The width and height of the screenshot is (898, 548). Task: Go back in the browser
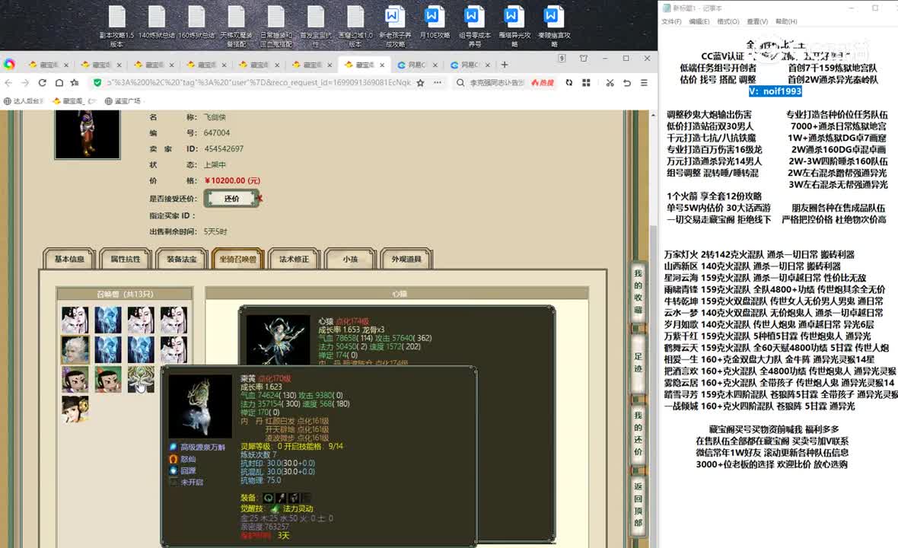(8, 82)
